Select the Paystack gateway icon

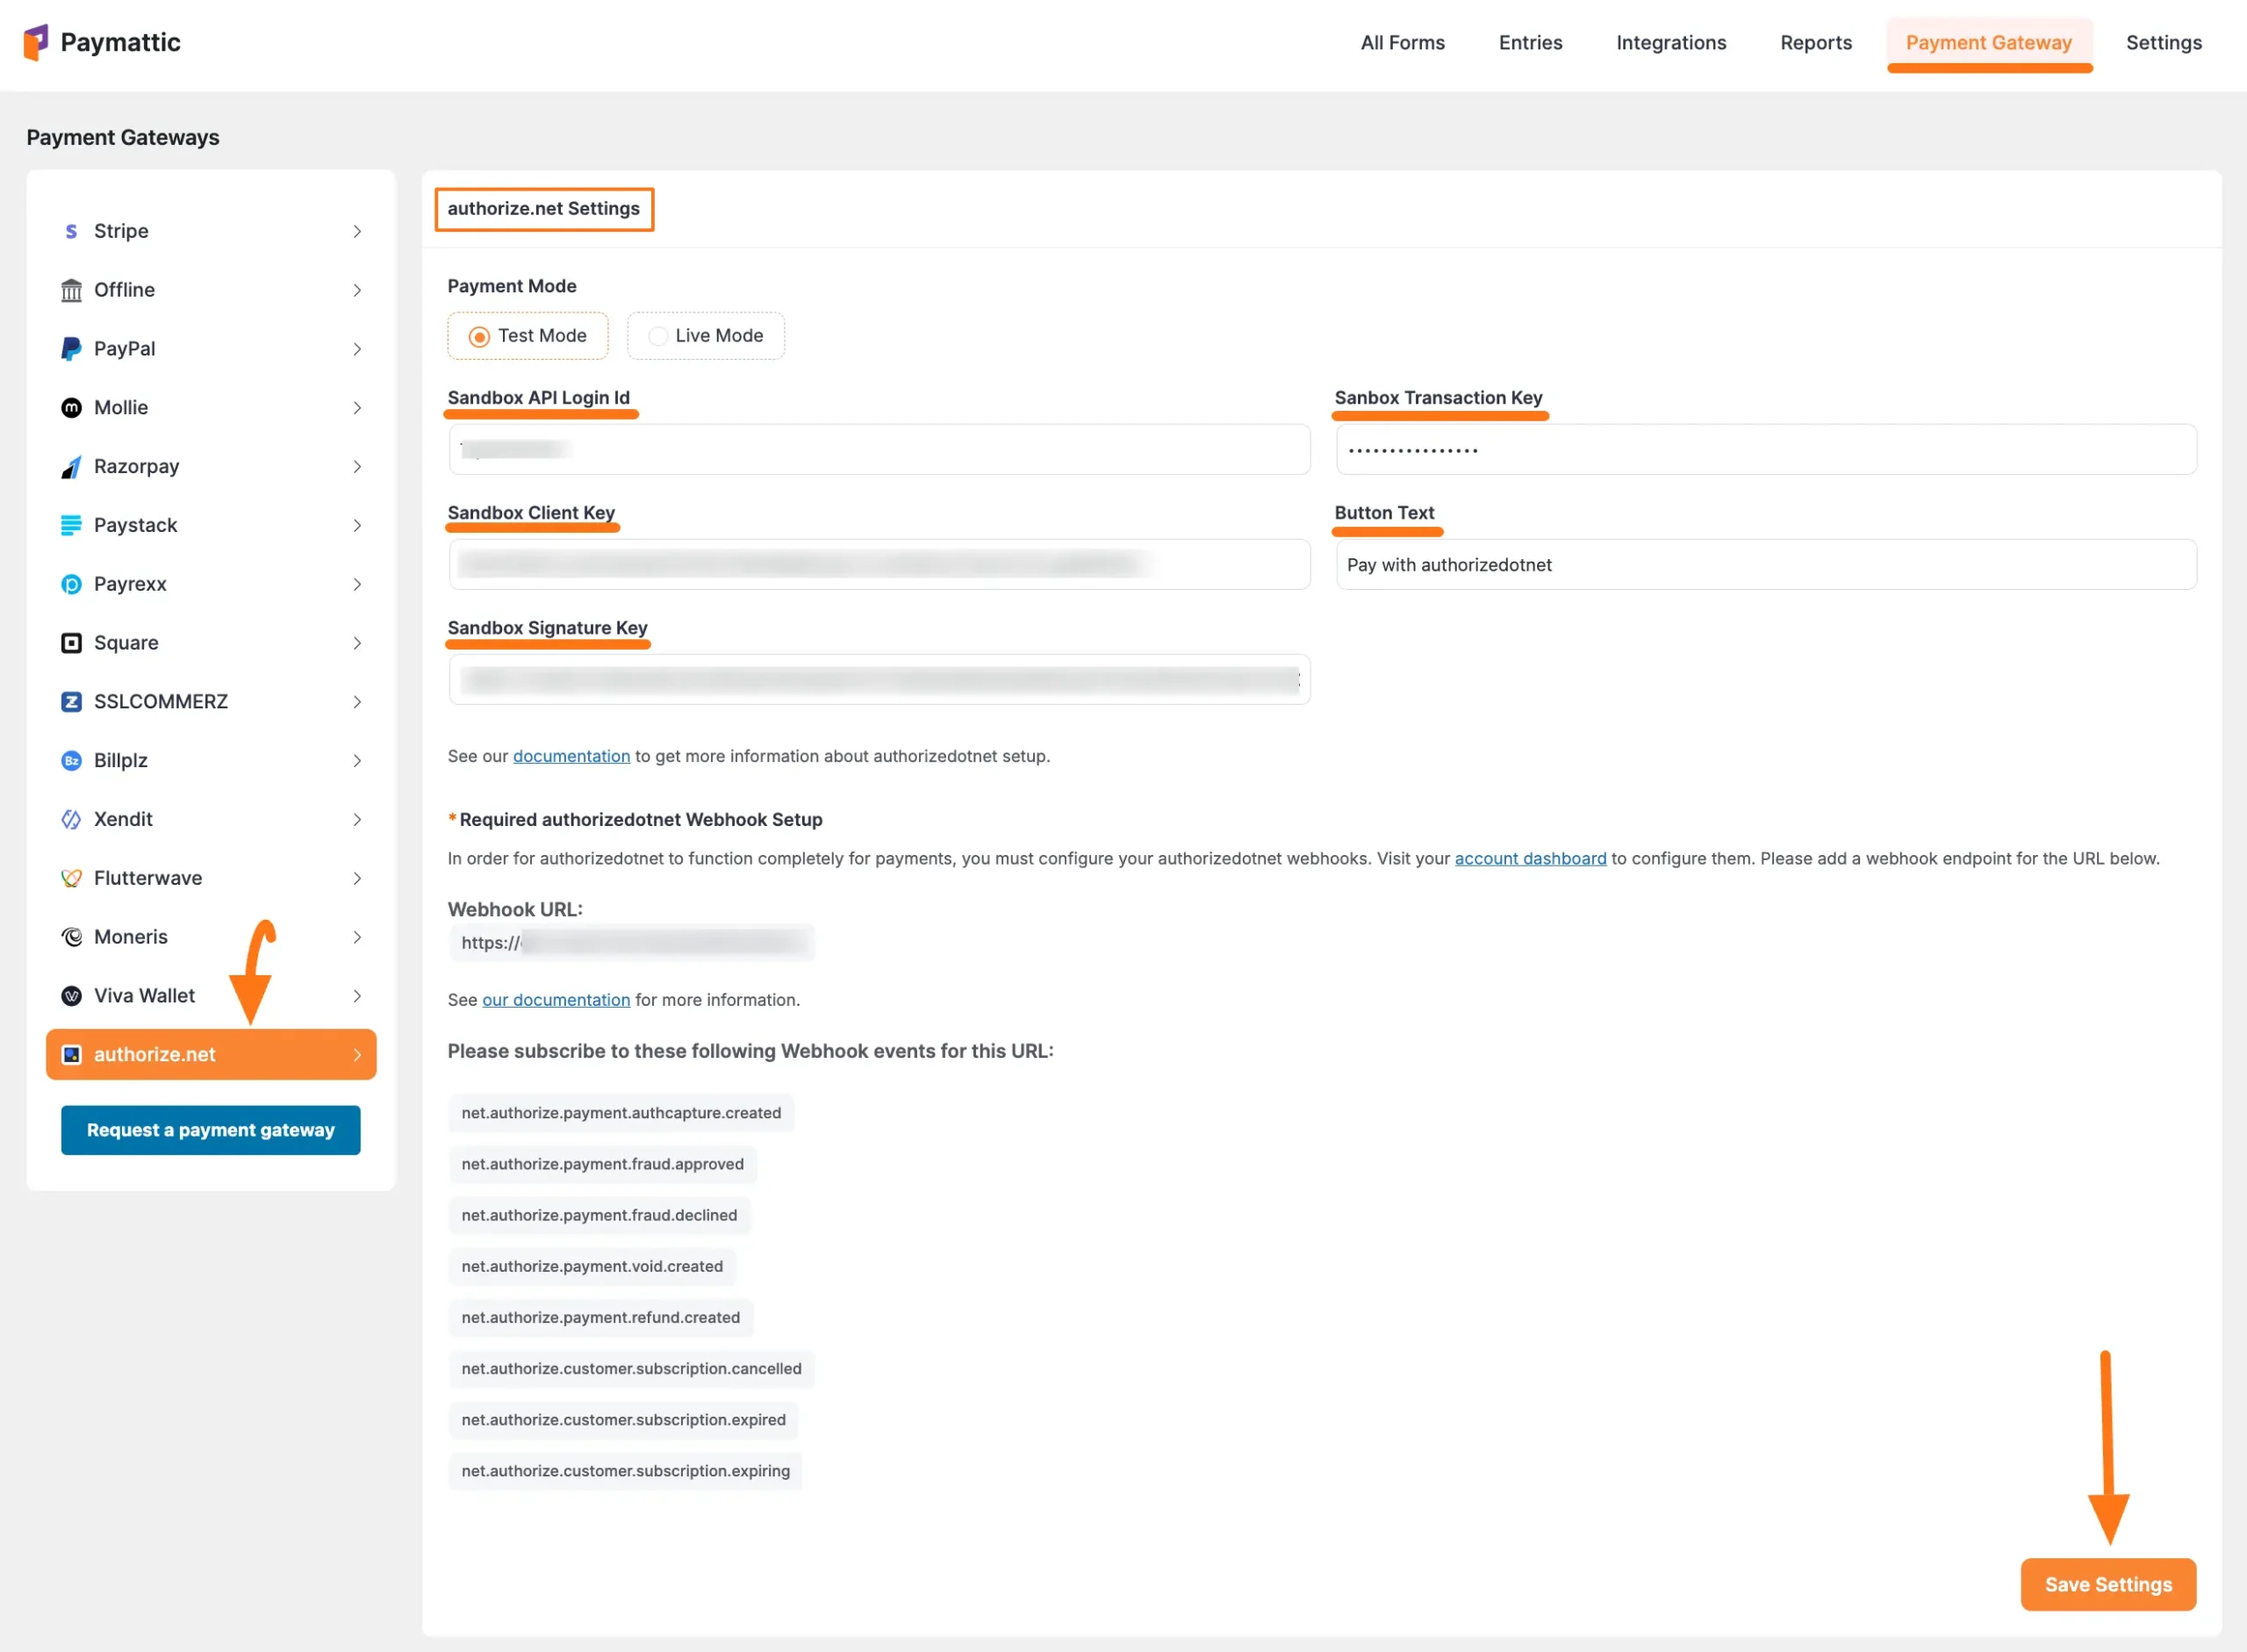tap(71, 525)
